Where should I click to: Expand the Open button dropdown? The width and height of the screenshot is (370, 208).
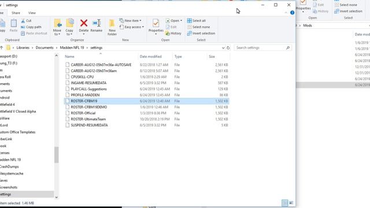tap(181, 21)
